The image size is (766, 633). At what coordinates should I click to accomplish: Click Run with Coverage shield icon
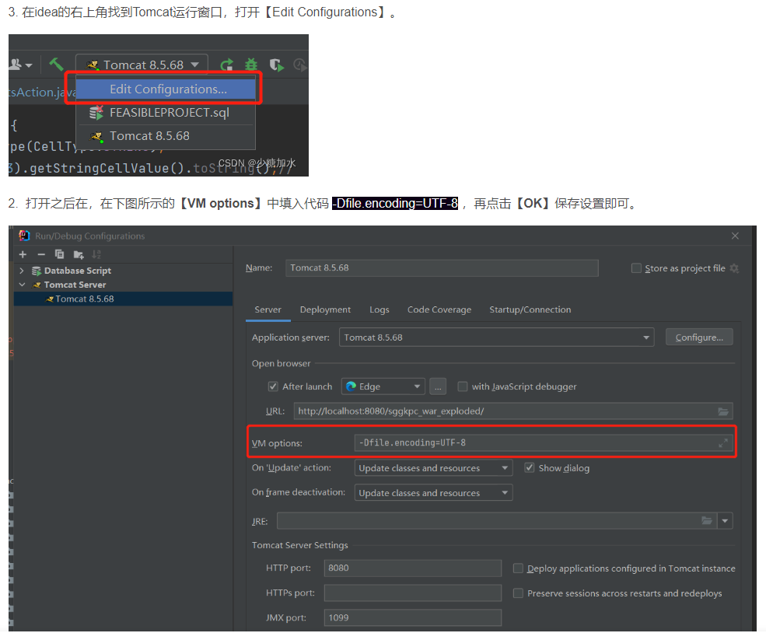coord(277,65)
